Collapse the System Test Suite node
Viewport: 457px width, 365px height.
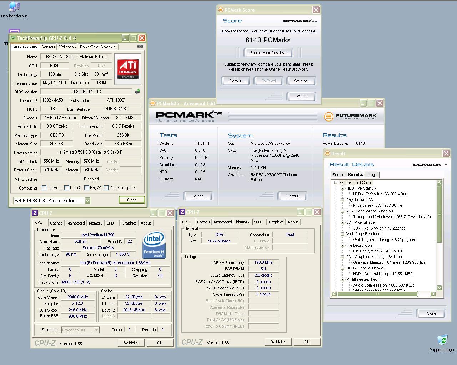(336, 182)
